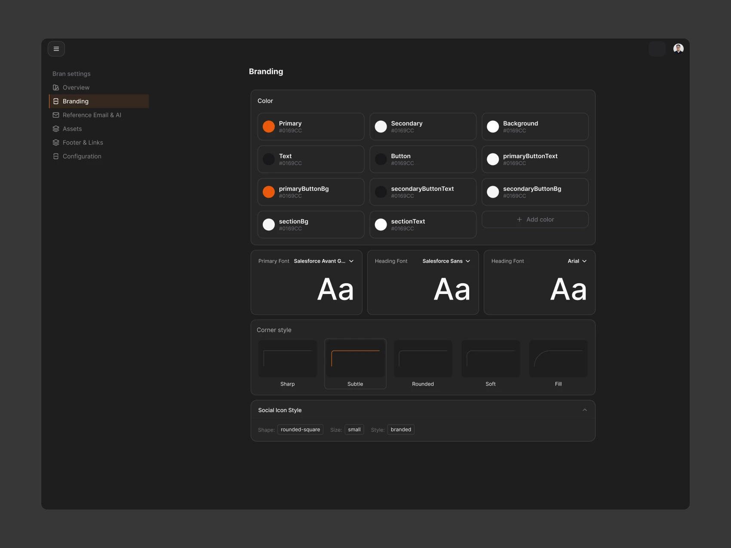The image size is (731, 548).
Task: Click the Configuration sidebar icon
Action: (56, 156)
